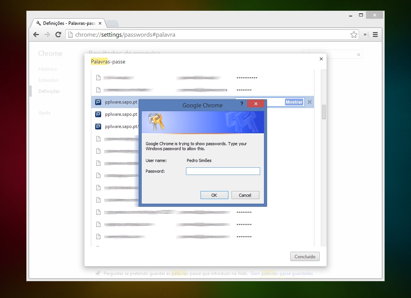Open a new tab

click(113, 23)
